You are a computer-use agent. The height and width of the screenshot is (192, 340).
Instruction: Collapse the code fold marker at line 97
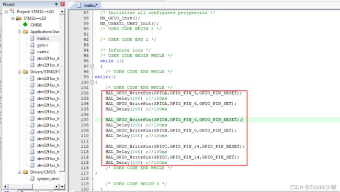[x=92, y=66]
